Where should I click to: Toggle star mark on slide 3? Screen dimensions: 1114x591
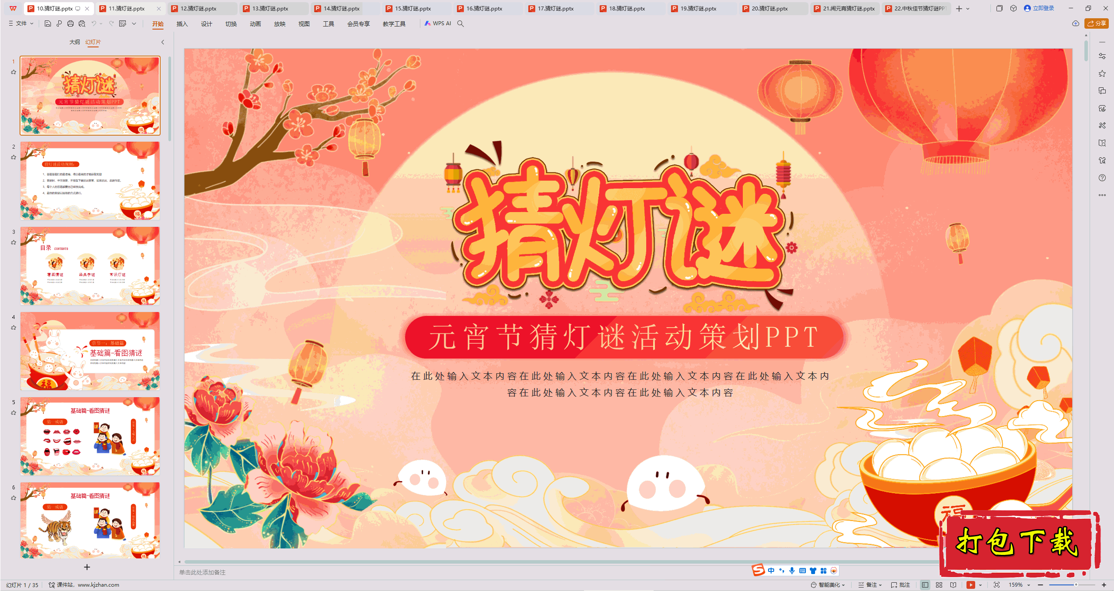point(13,242)
